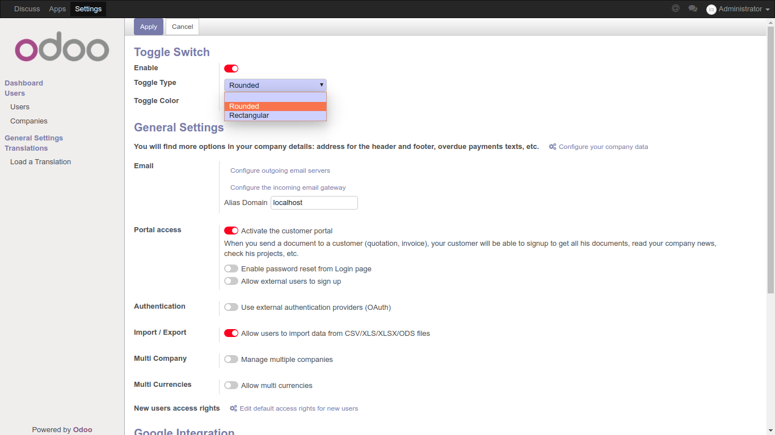Click the Odoo logo in sidebar
Screen dimensions: 775x435
pos(62,50)
